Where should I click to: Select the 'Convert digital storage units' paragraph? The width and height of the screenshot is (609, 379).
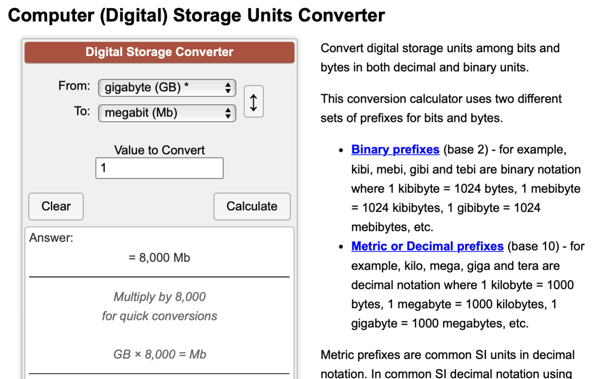pyautogui.click(x=440, y=58)
